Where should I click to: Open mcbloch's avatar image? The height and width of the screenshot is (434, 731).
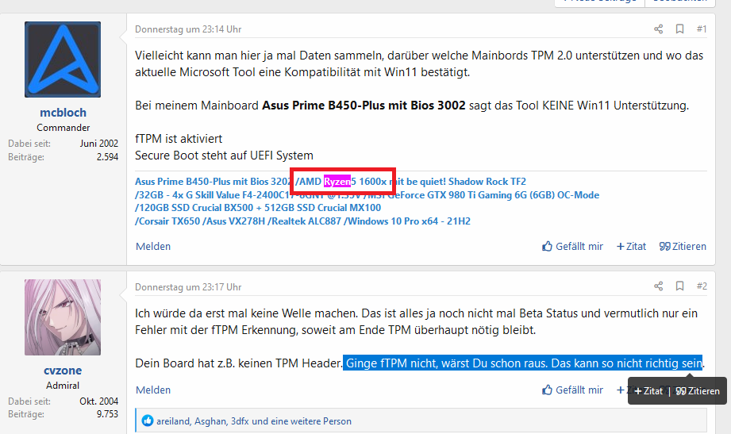tap(63, 60)
